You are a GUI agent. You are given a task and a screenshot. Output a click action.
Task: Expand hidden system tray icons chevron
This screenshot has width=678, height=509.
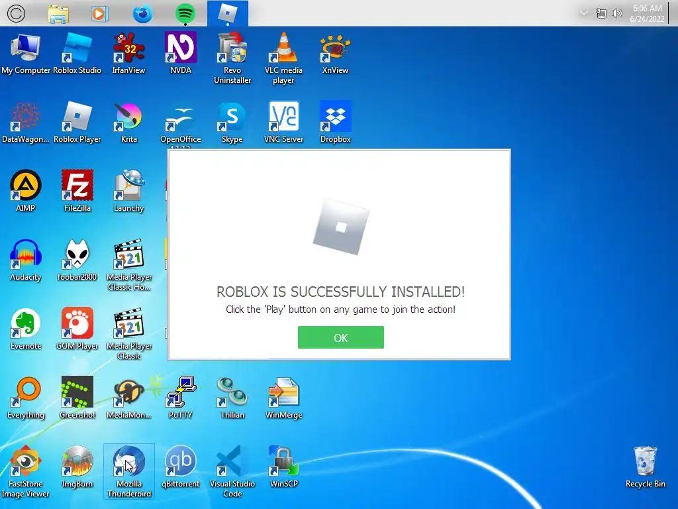[x=584, y=13]
